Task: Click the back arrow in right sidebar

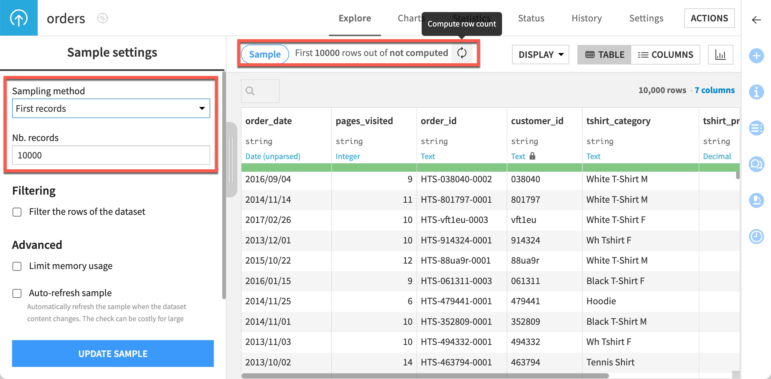Action: (756, 20)
